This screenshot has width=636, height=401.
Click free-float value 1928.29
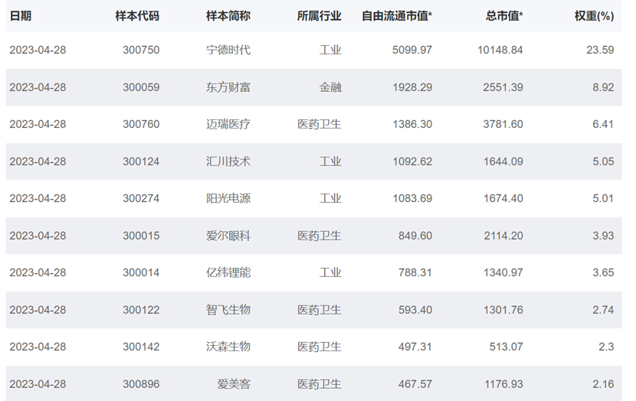(x=412, y=87)
